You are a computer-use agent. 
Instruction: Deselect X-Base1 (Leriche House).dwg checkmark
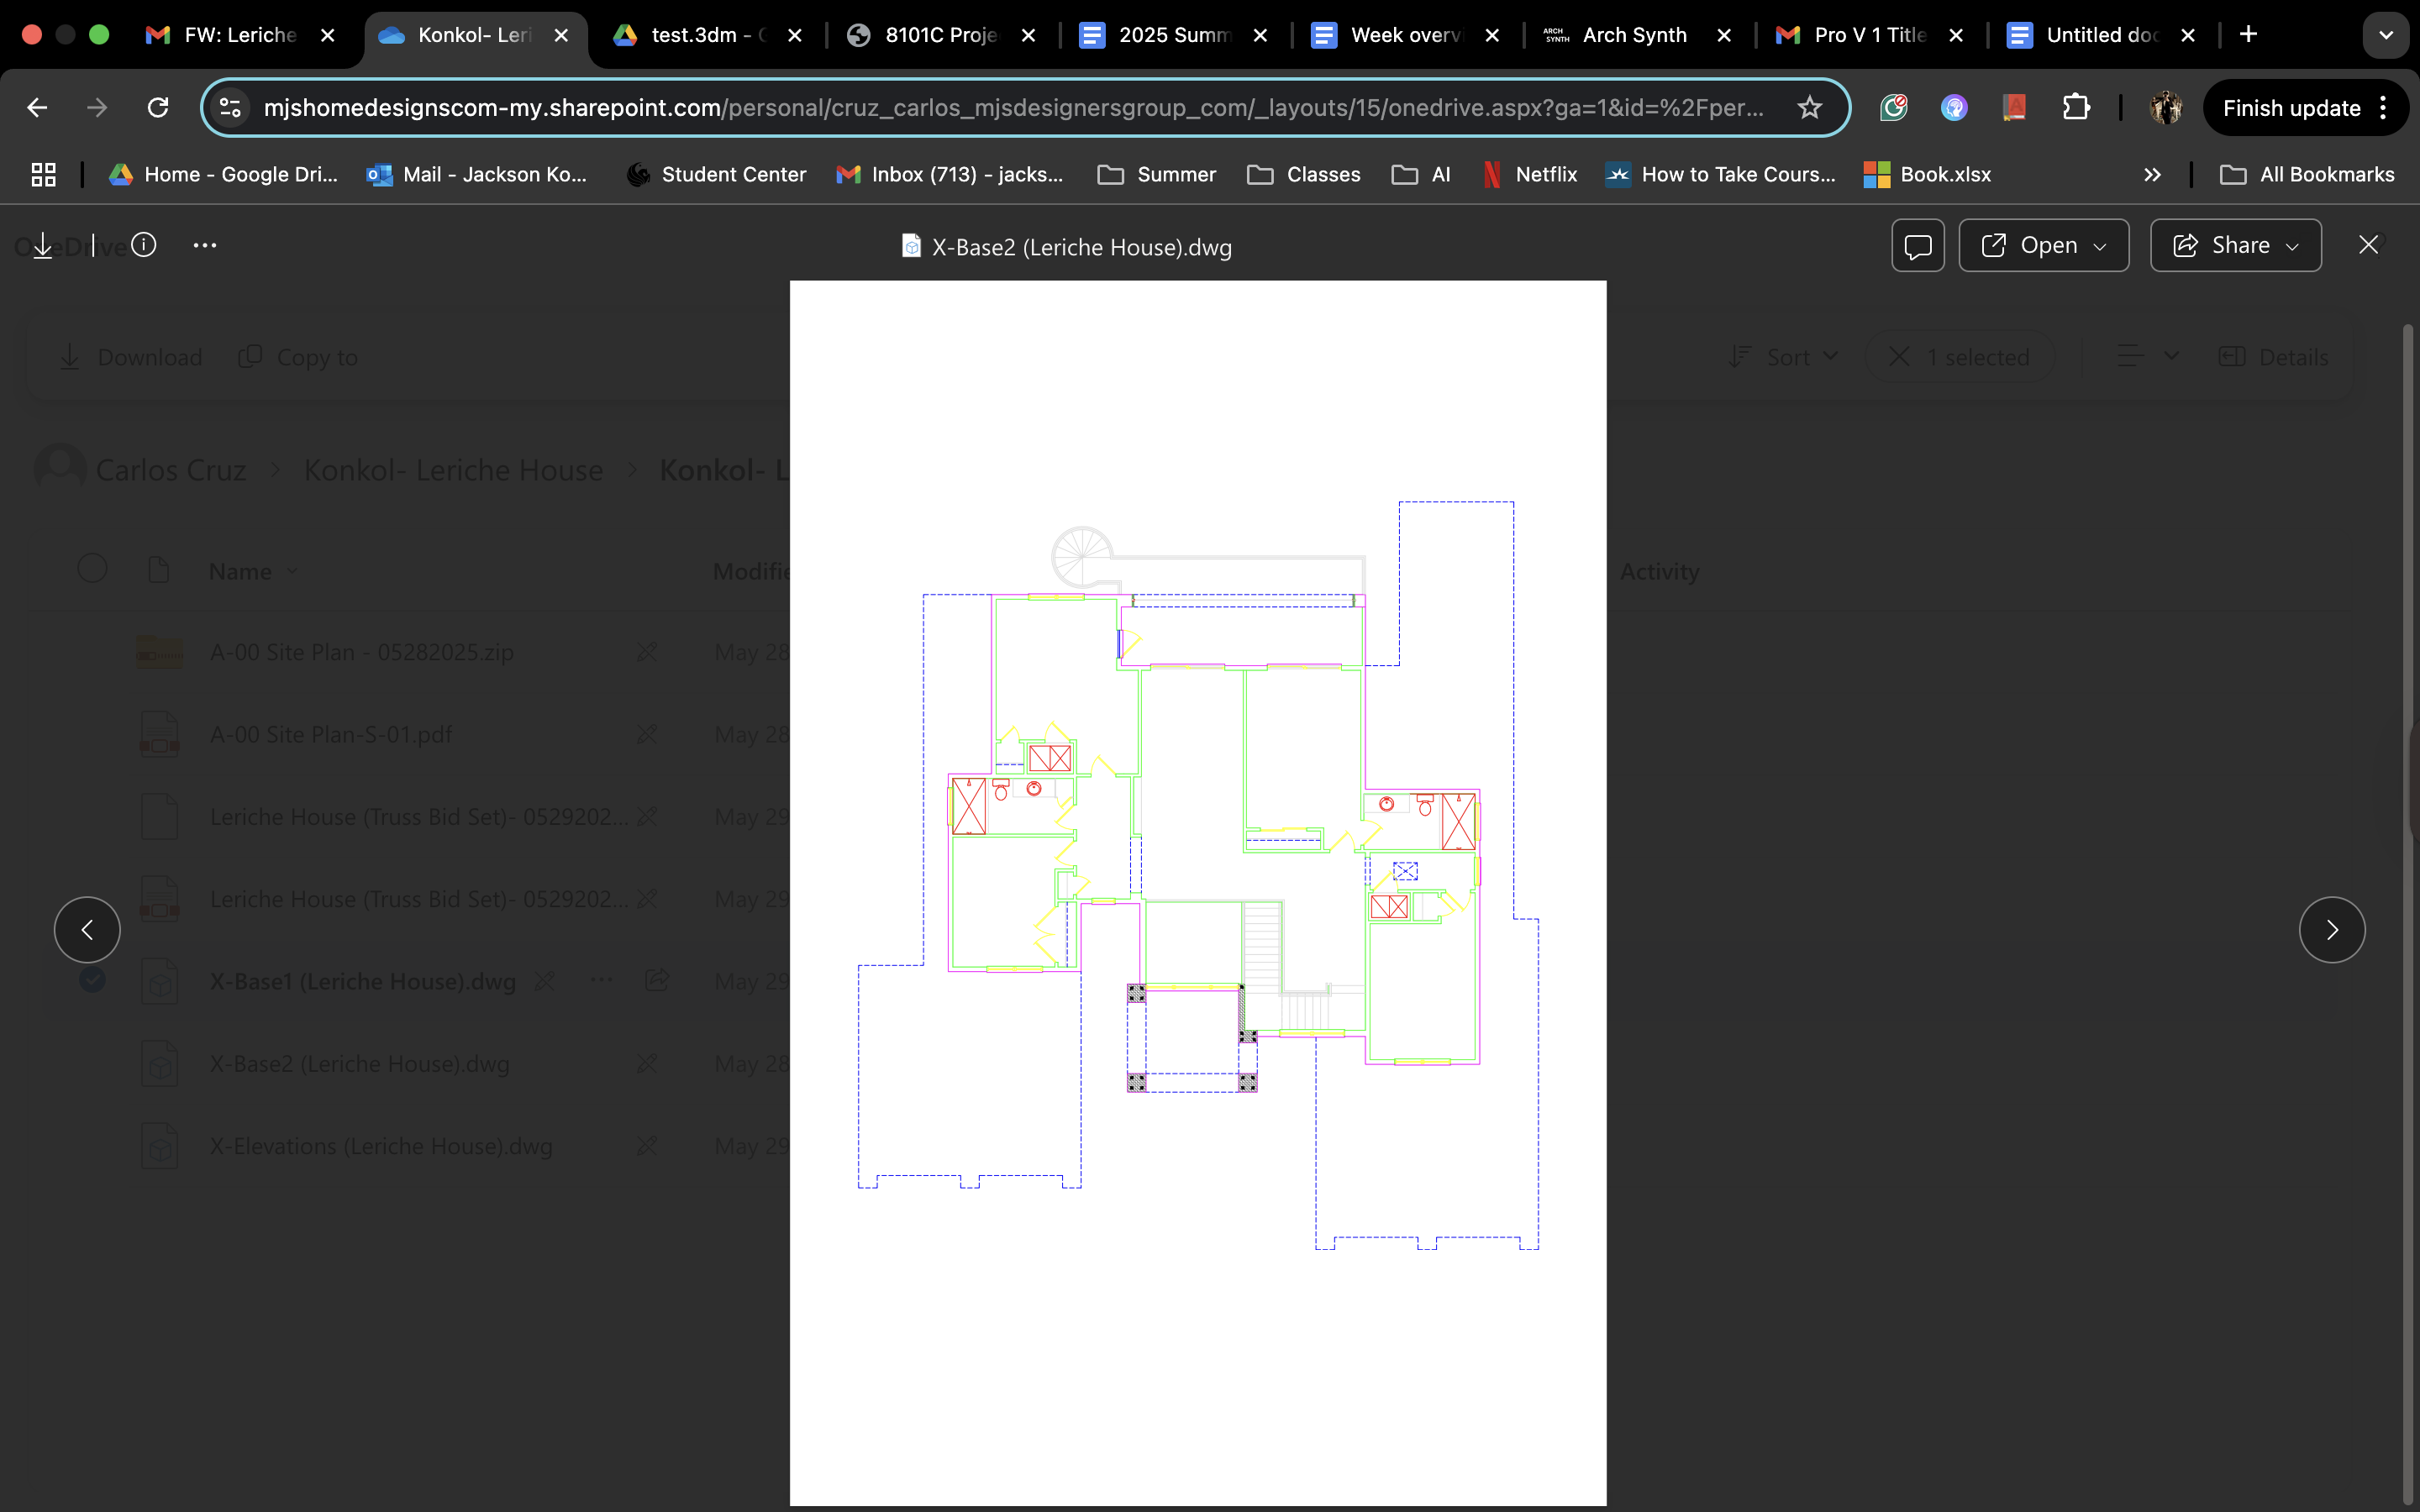(92, 979)
